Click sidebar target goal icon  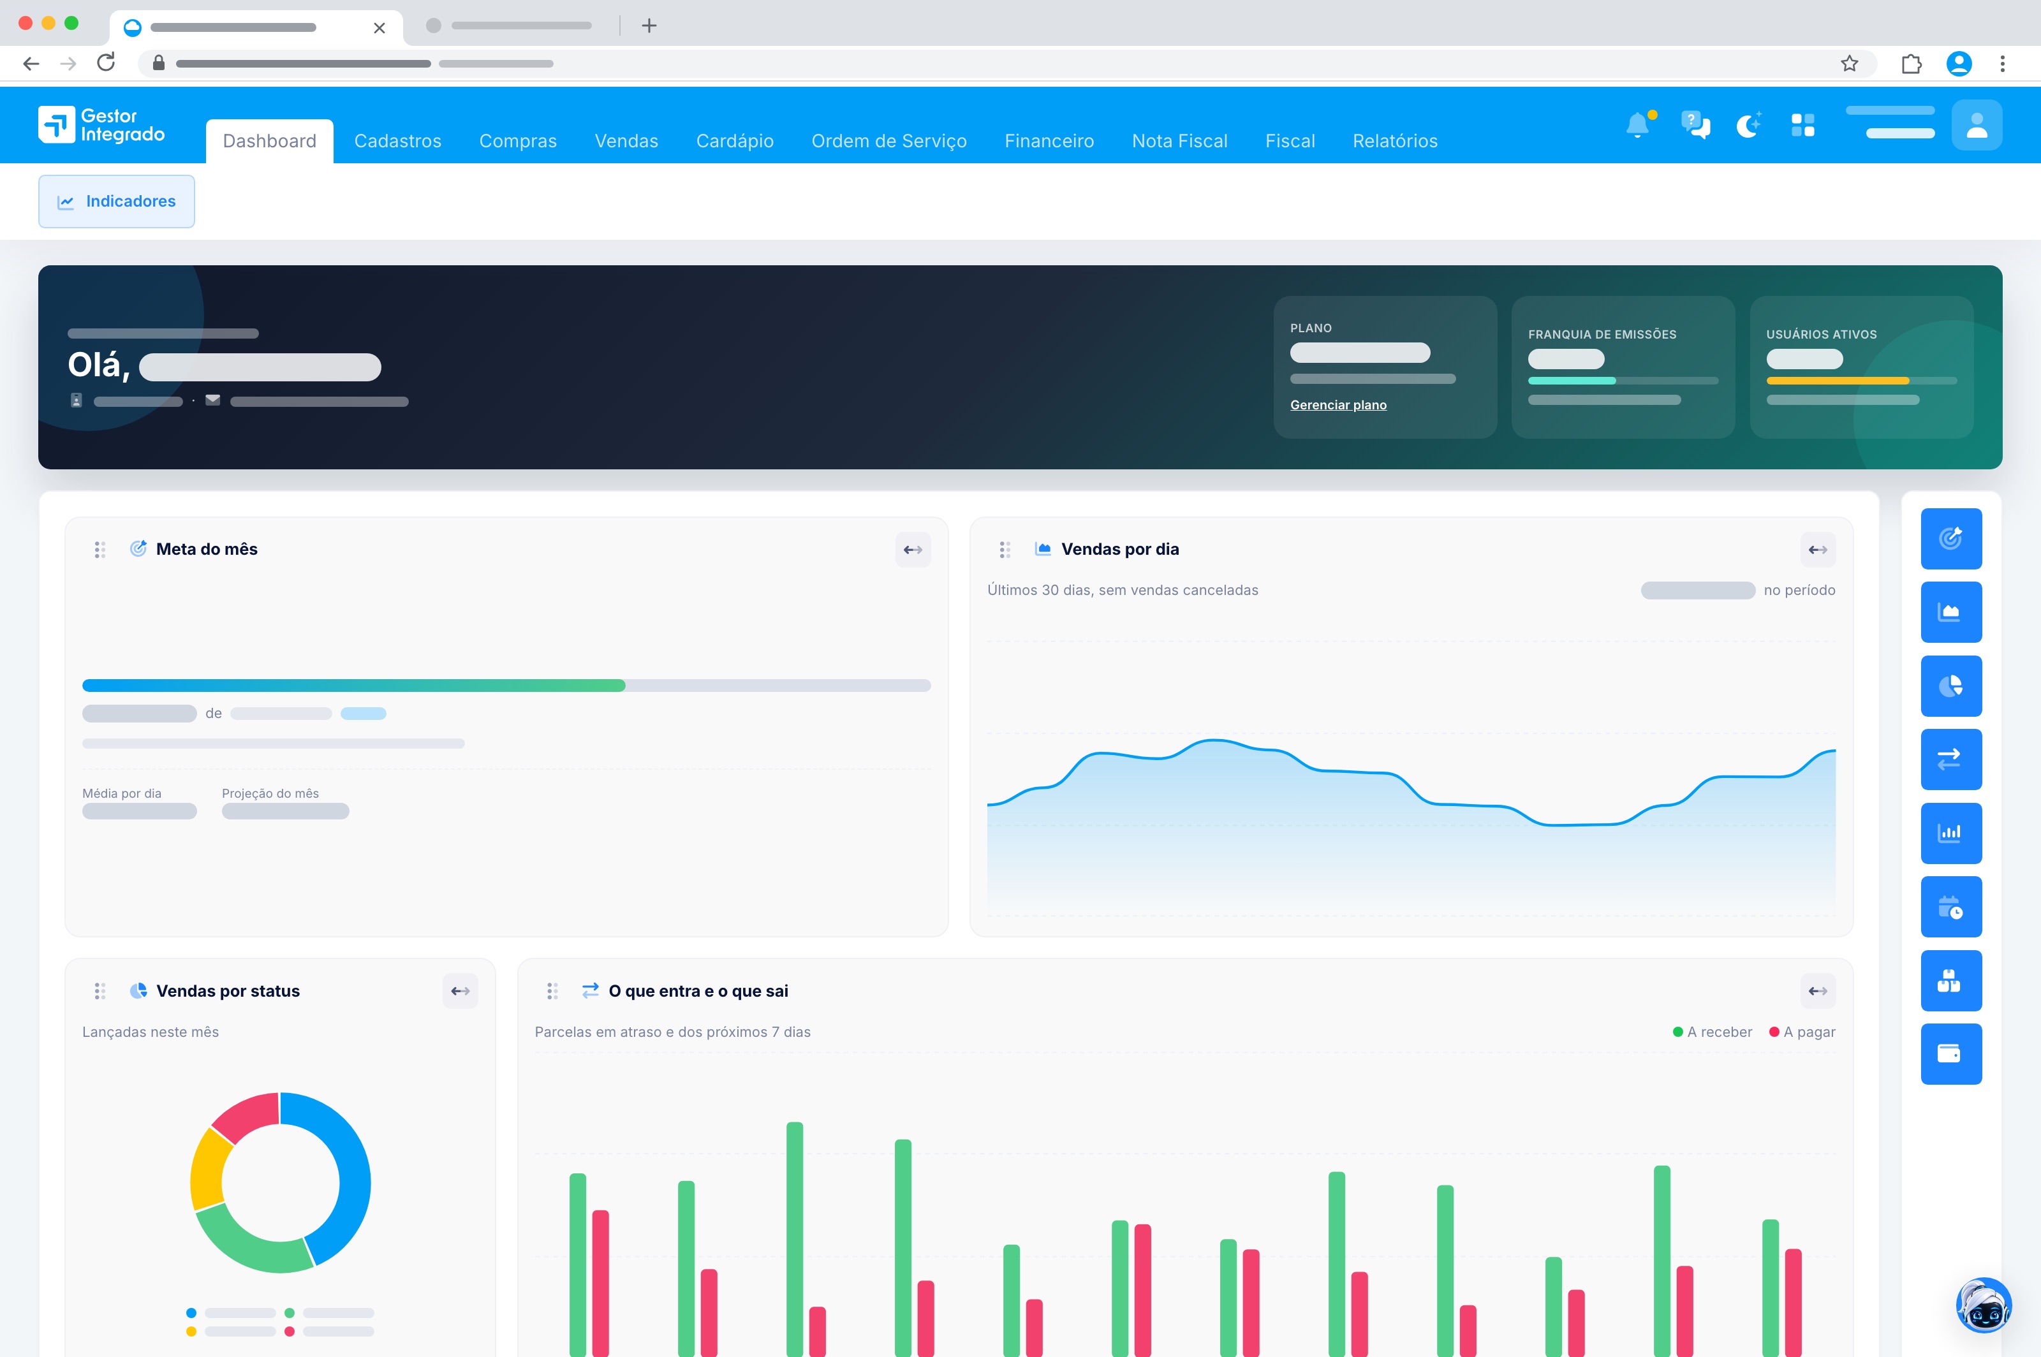pyautogui.click(x=1950, y=538)
